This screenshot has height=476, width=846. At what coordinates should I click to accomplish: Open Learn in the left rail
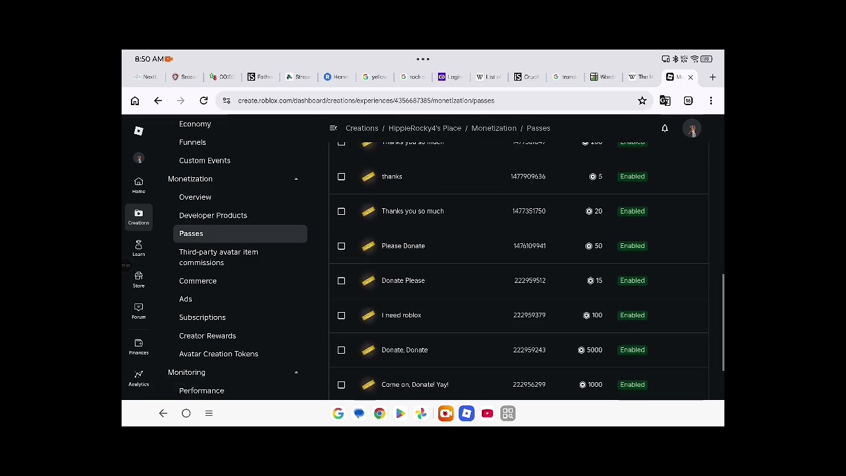pos(138,248)
